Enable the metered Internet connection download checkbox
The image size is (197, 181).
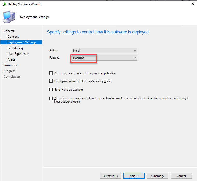[51, 98]
